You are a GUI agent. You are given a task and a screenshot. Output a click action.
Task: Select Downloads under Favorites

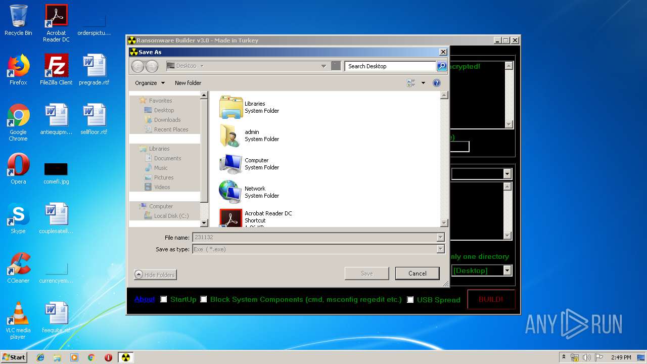[162, 120]
